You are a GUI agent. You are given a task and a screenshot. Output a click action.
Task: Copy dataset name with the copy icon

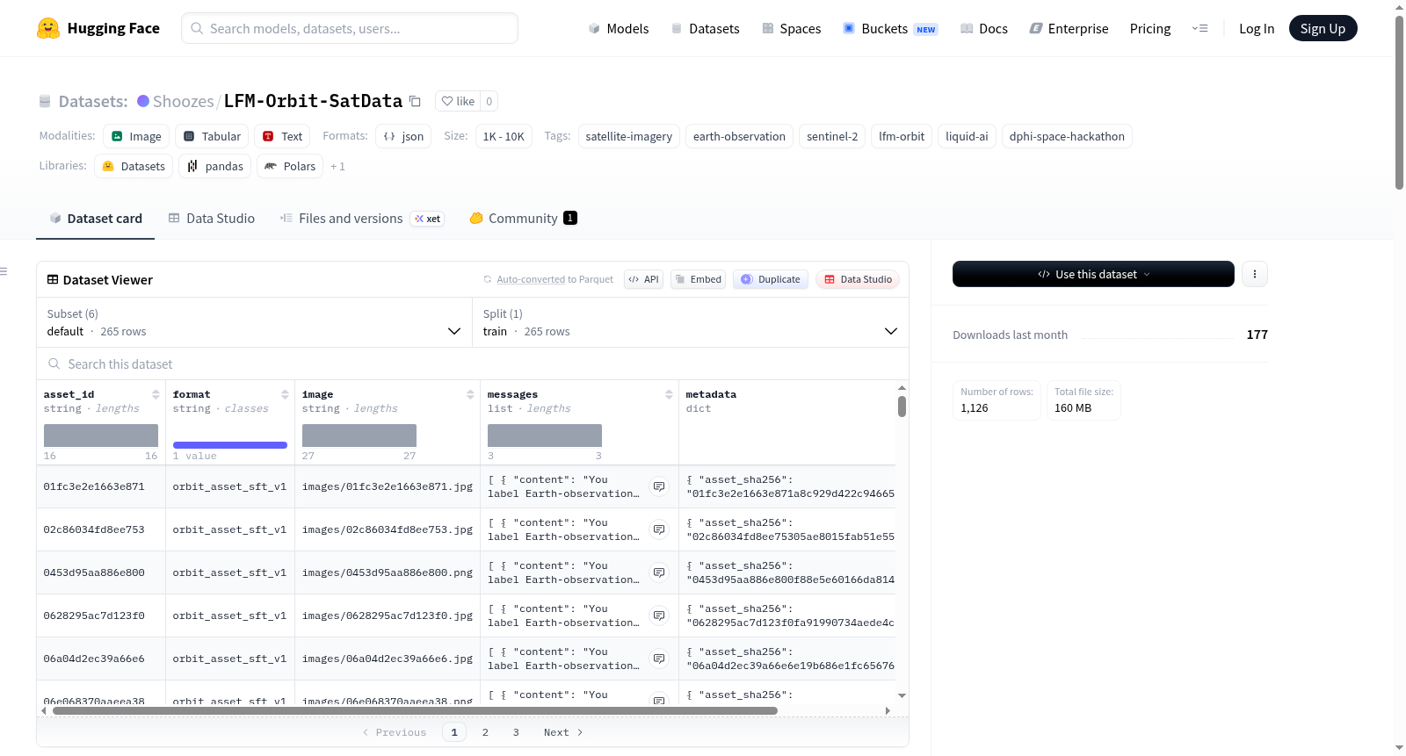click(416, 102)
